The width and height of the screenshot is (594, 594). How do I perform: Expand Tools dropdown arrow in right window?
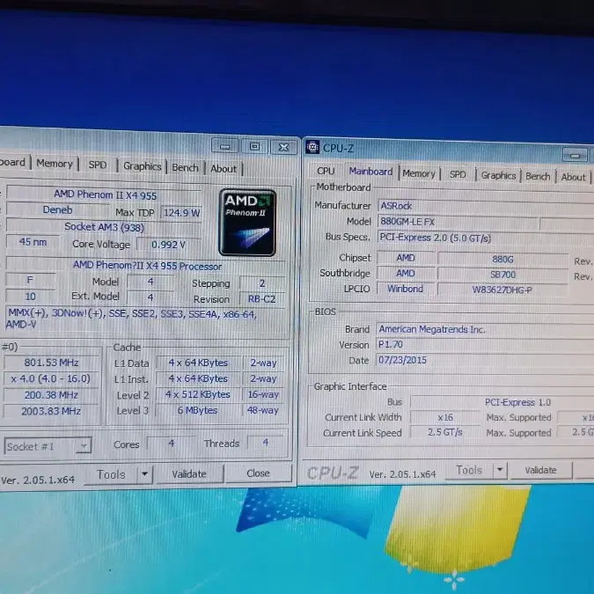point(500,470)
